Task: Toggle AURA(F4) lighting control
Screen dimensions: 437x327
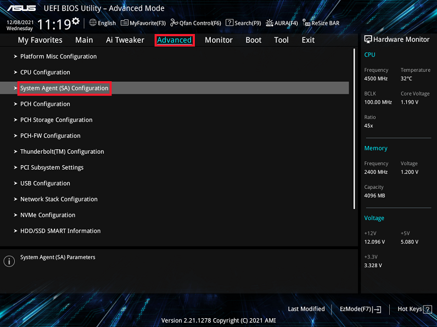Action: click(282, 23)
